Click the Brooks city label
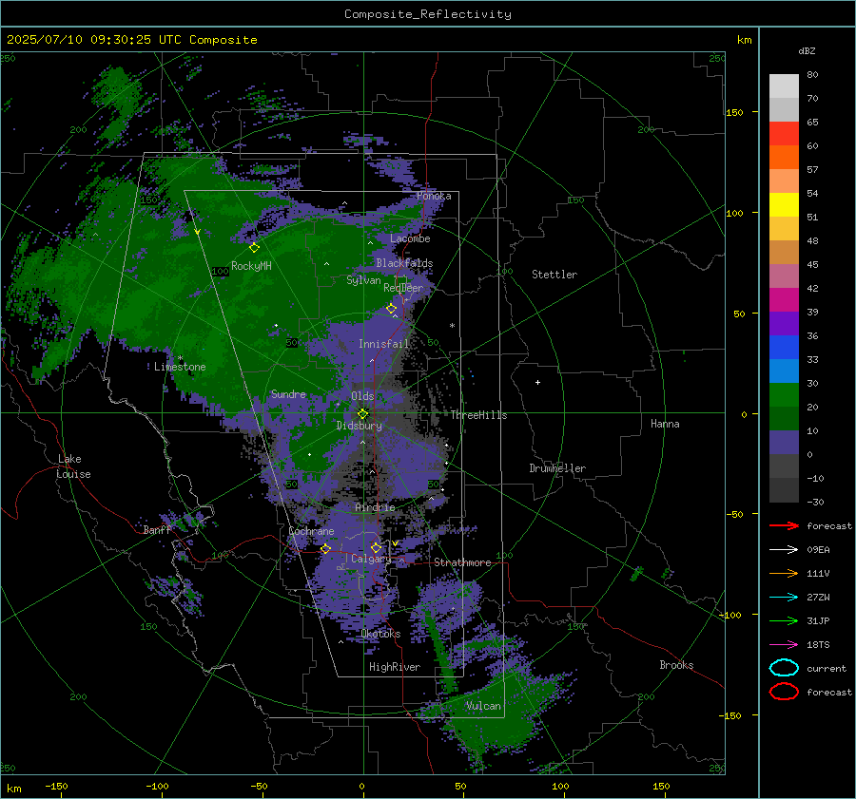 click(x=676, y=665)
